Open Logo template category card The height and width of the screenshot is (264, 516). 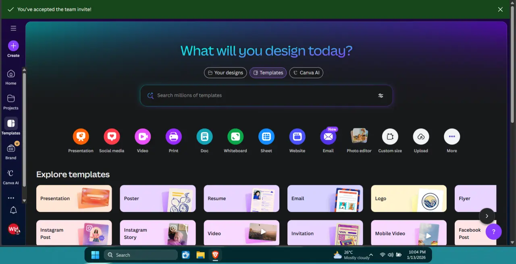click(x=409, y=199)
